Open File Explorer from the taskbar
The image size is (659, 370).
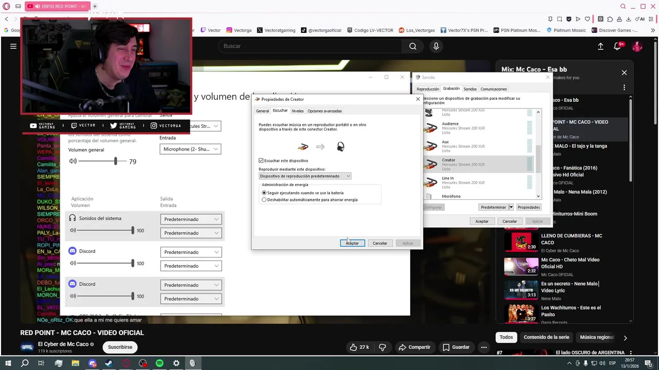pyautogui.click(x=76, y=363)
